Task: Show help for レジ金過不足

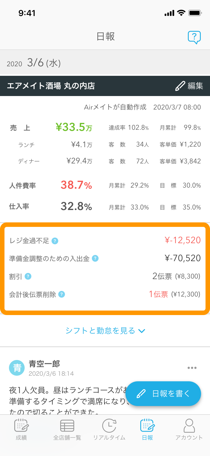Action: [x=55, y=241]
